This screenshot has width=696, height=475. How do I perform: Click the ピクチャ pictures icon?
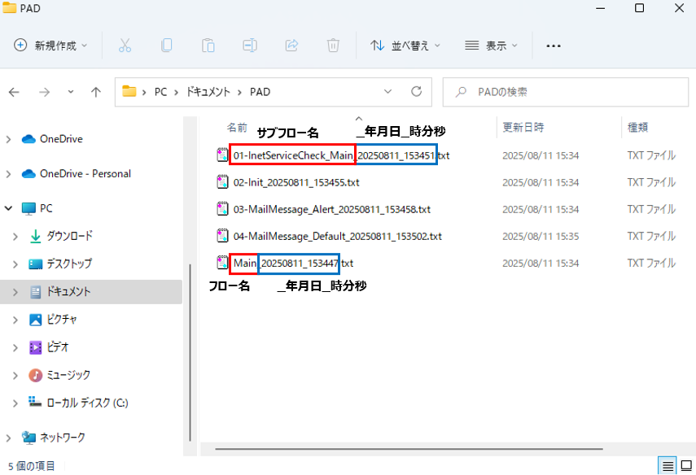click(36, 320)
